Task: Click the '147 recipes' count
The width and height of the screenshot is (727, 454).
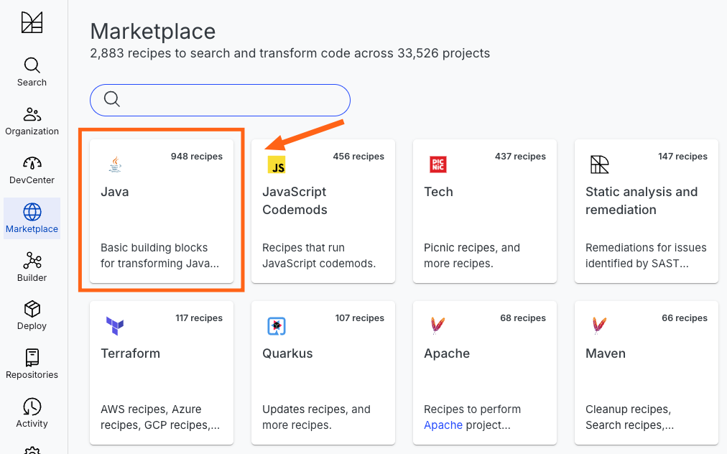Action: pyautogui.click(x=682, y=157)
